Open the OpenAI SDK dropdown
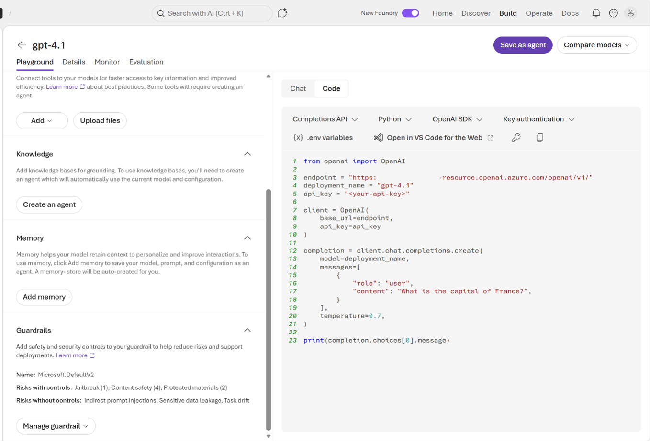Image resolution: width=650 pixels, height=441 pixels. pyautogui.click(x=458, y=119)
